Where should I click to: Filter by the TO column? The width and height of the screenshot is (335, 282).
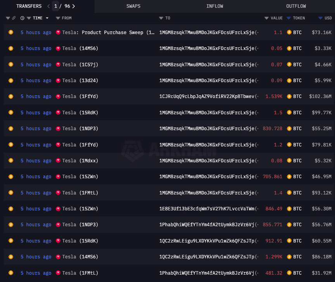point(161,18)
